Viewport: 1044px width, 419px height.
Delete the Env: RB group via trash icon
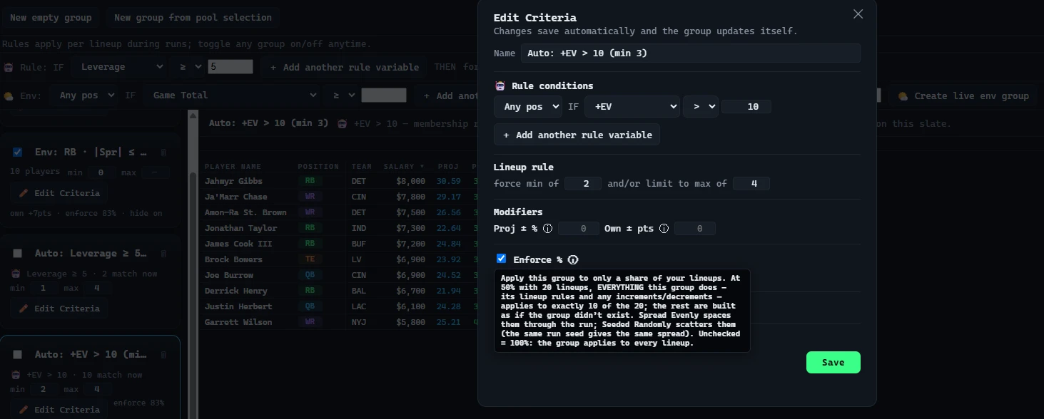click(163, 152)
